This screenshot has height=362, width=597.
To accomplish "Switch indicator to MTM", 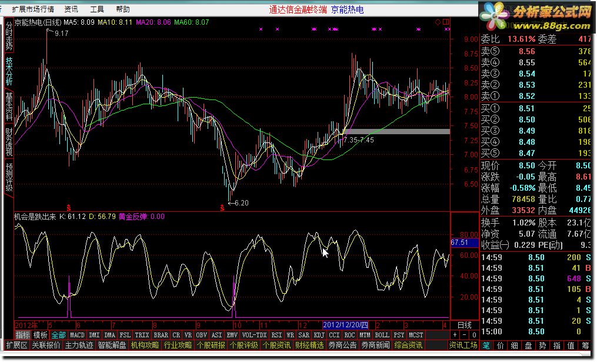I will [x=365, y=335].
